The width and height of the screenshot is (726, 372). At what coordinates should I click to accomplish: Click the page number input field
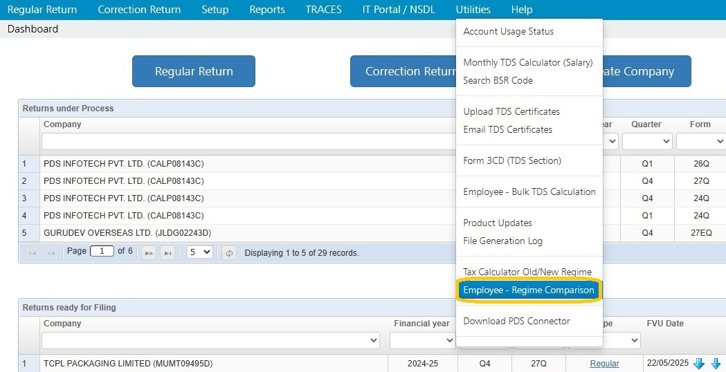(102, 251)
